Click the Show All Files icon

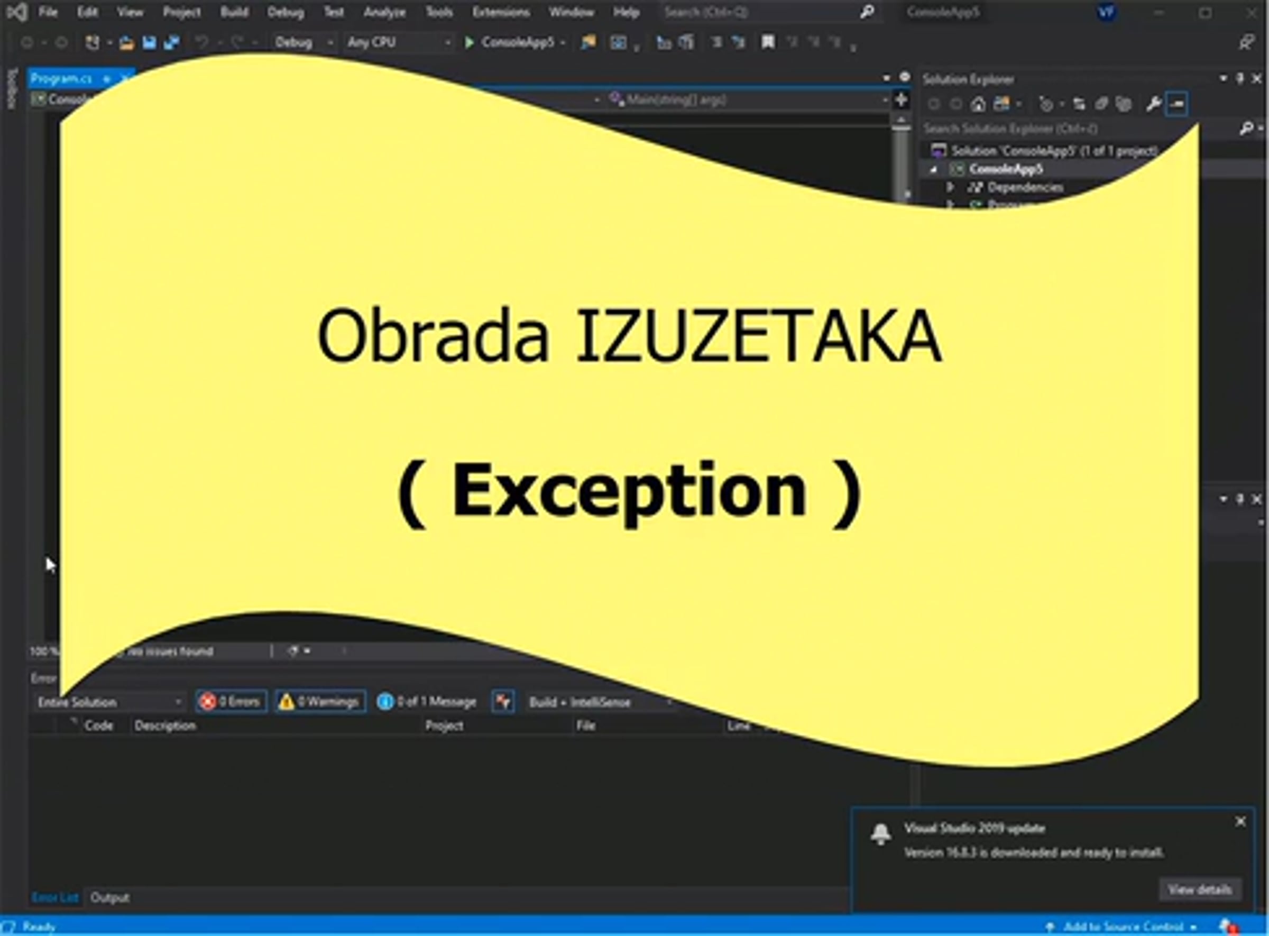coord(1124,104)
